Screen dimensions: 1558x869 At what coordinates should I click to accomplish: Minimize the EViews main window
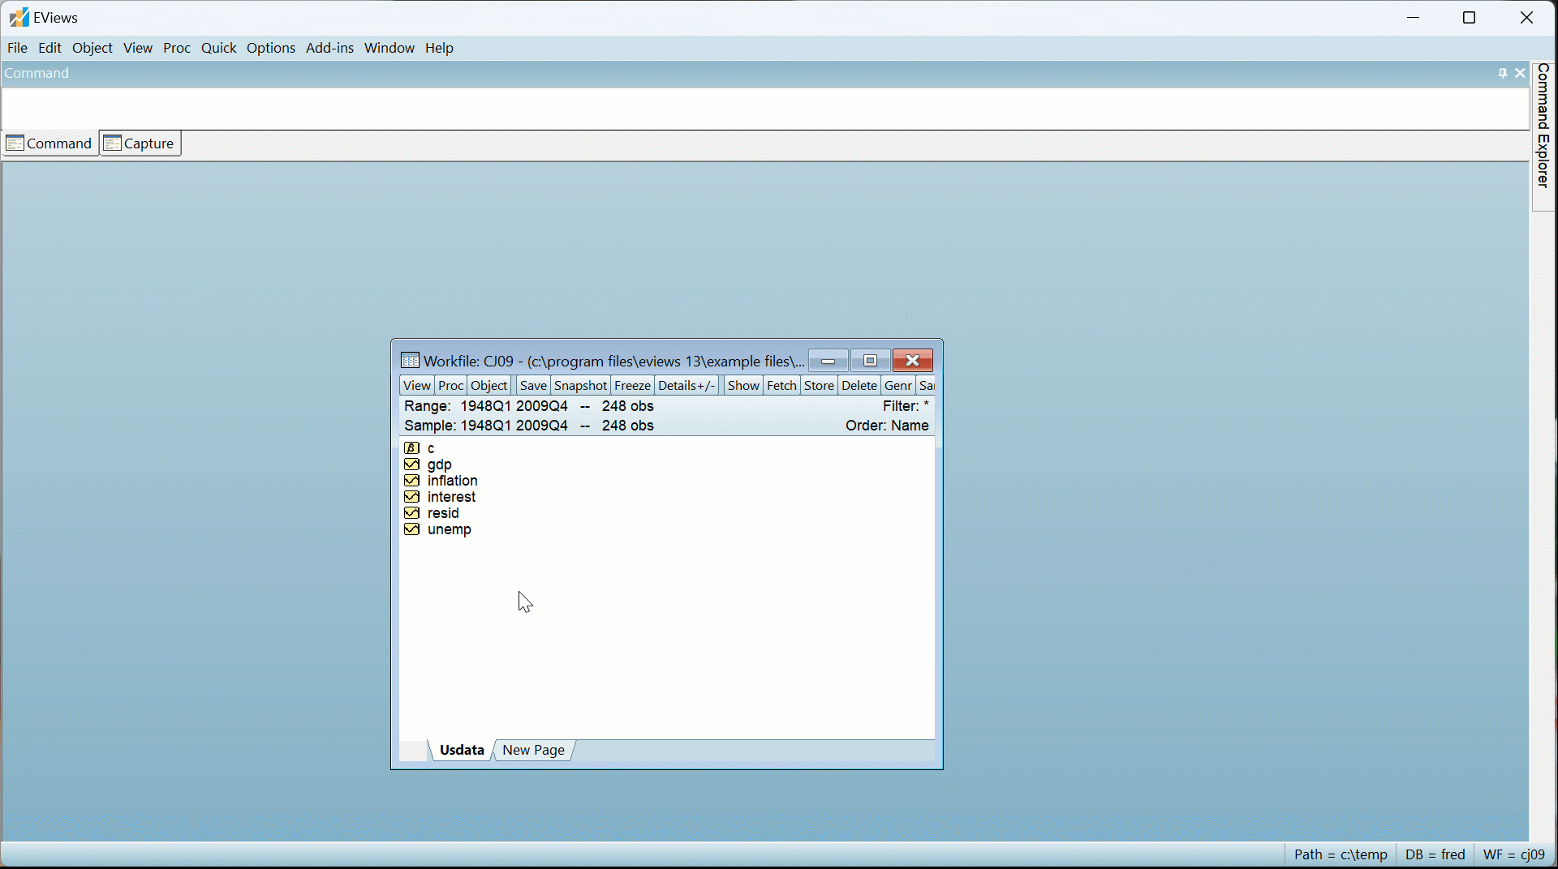pos(1414,18)
